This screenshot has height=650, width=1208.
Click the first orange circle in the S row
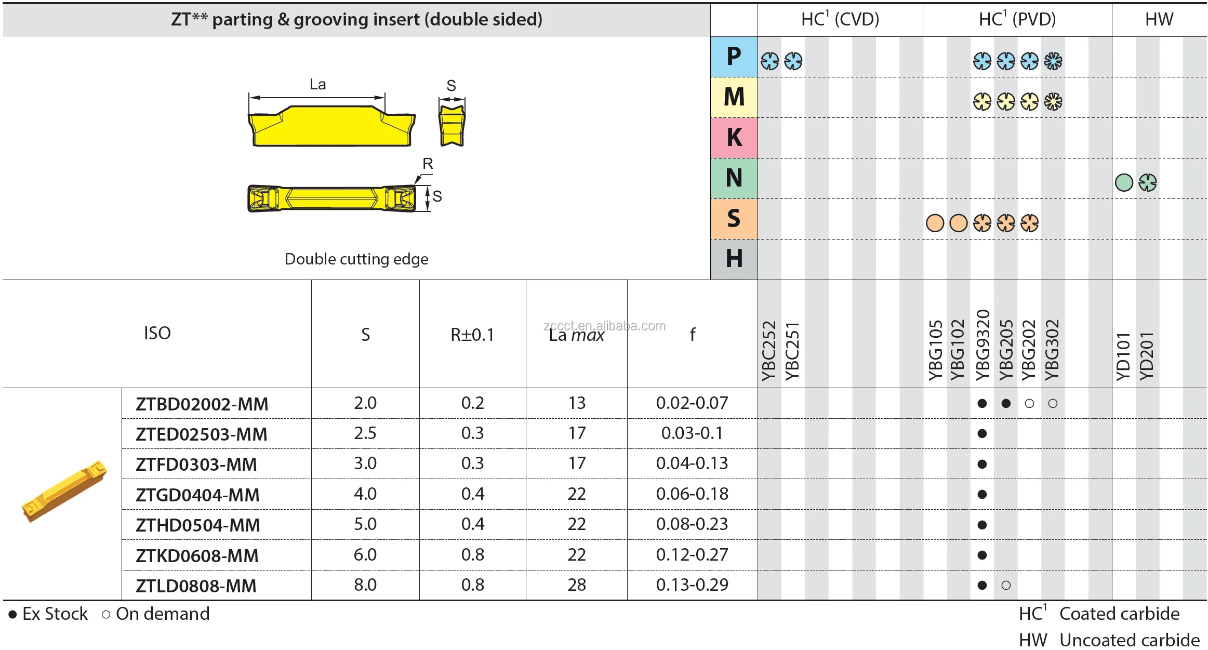(935, 223)
